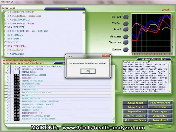Image resolution: width=176 pixels, height=132 pixels.
Task: Click the To print button
Action: pos(160,107)
